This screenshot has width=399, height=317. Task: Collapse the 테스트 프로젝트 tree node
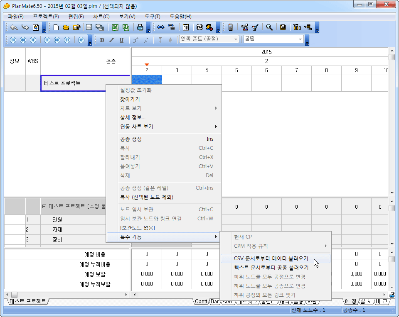(x=44, y=206)
